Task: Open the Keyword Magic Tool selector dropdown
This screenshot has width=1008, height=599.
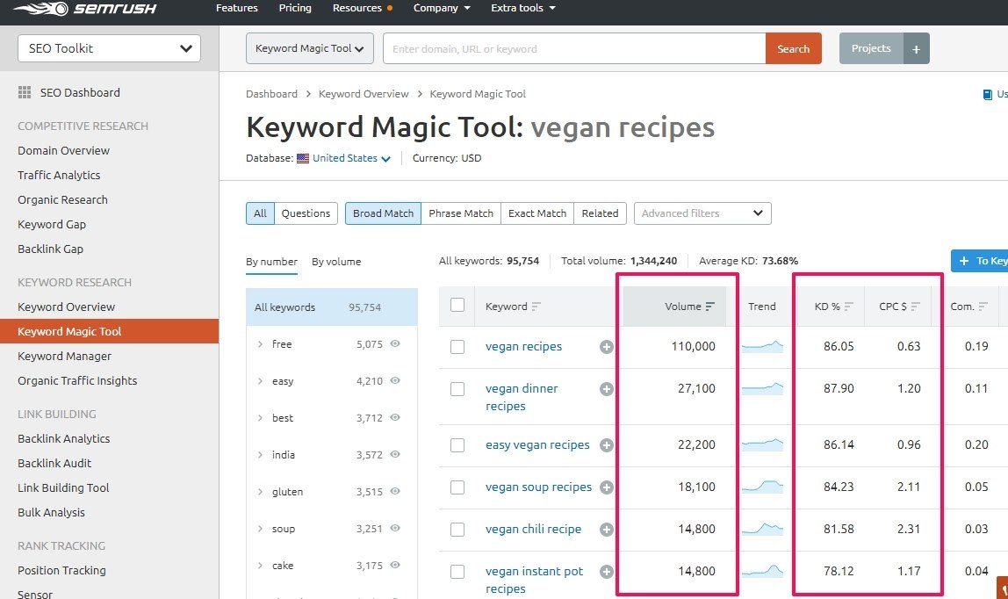Action: coord(310,48)
